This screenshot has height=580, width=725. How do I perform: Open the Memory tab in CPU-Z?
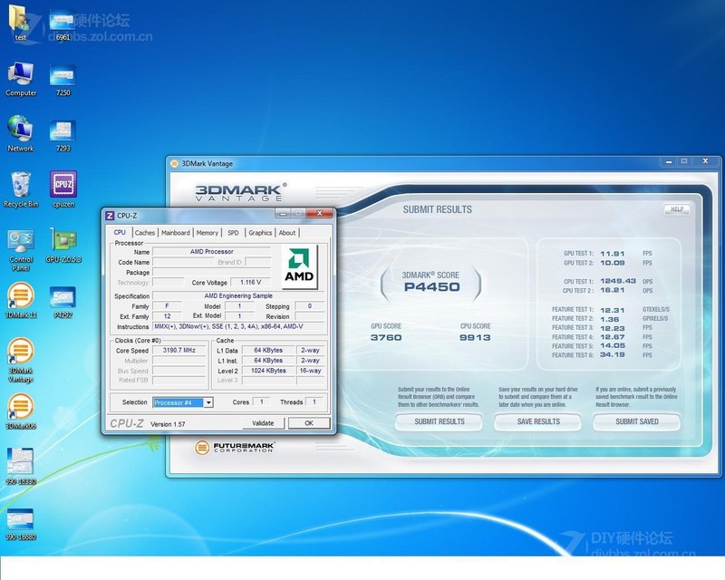point(208,233)
